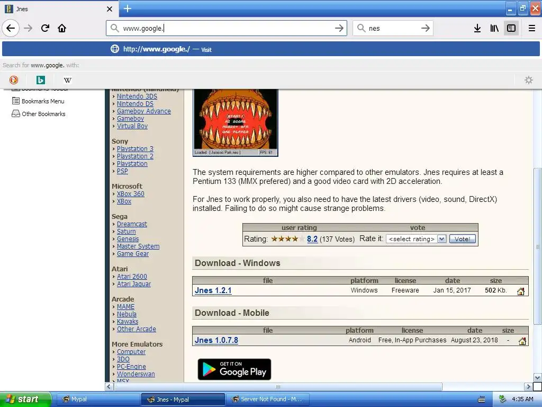Open the Wonderswan link
Viewport: 542px width, 407px height.
136,374
